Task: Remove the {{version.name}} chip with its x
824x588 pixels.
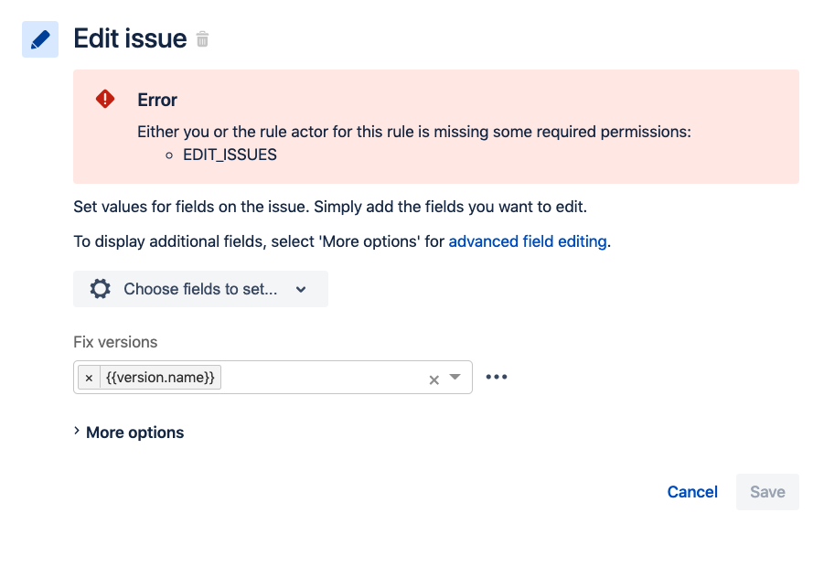Action: pos(89,377)
